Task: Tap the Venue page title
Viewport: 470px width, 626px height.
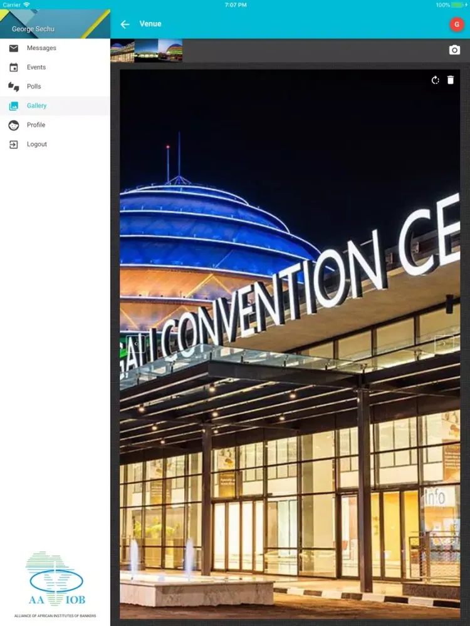Action: pos(150,24)
